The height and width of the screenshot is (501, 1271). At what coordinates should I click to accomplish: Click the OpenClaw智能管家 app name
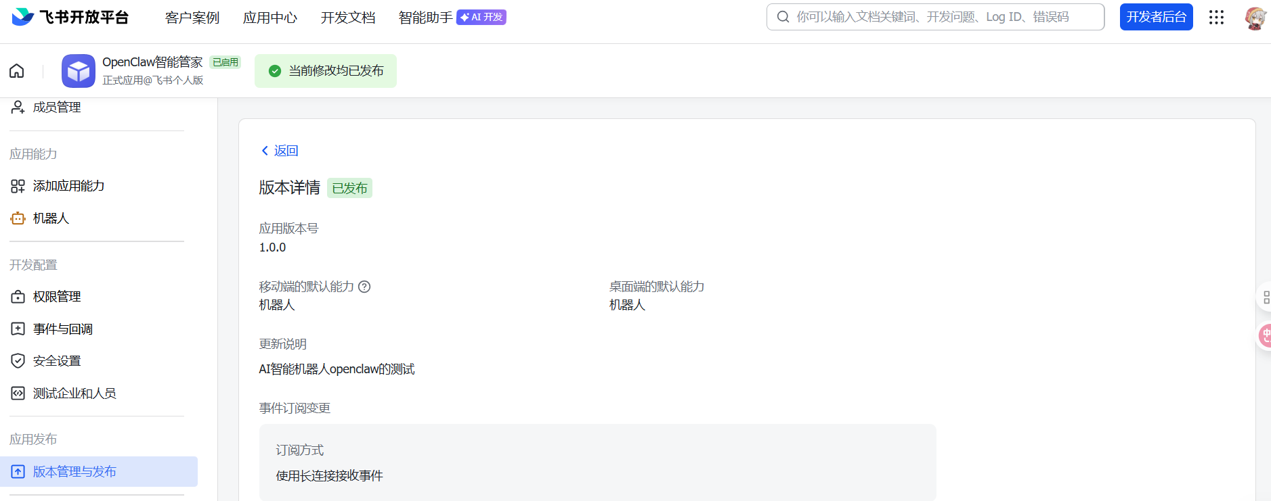[152, 62]
